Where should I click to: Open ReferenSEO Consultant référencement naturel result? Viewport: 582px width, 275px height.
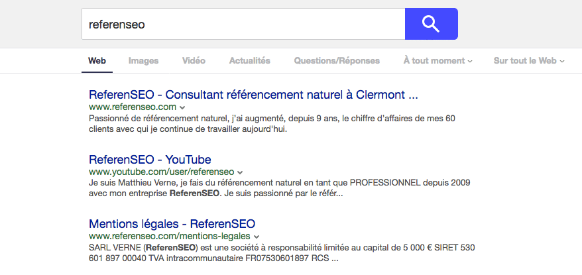[x=253, y=95]
